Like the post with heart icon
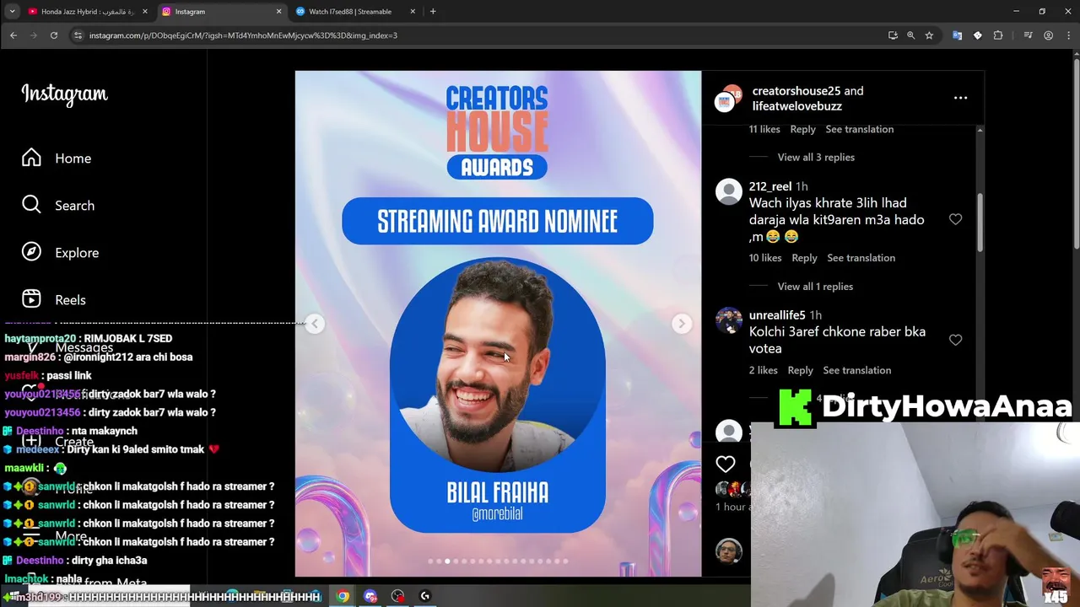Viewport: 1080px width, 607px height. pyautogui.click(x=726, y=464)
